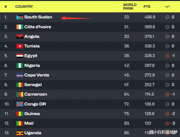This screenshot has height=137, width=180.
Task: Click Tunisia's 336.3 points value
Action: click(150, 46)
